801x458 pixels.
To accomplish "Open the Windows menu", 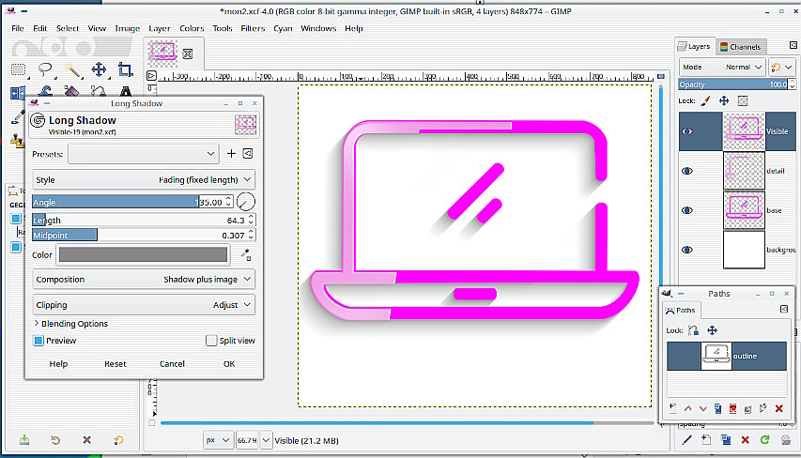I will point(318,28).
